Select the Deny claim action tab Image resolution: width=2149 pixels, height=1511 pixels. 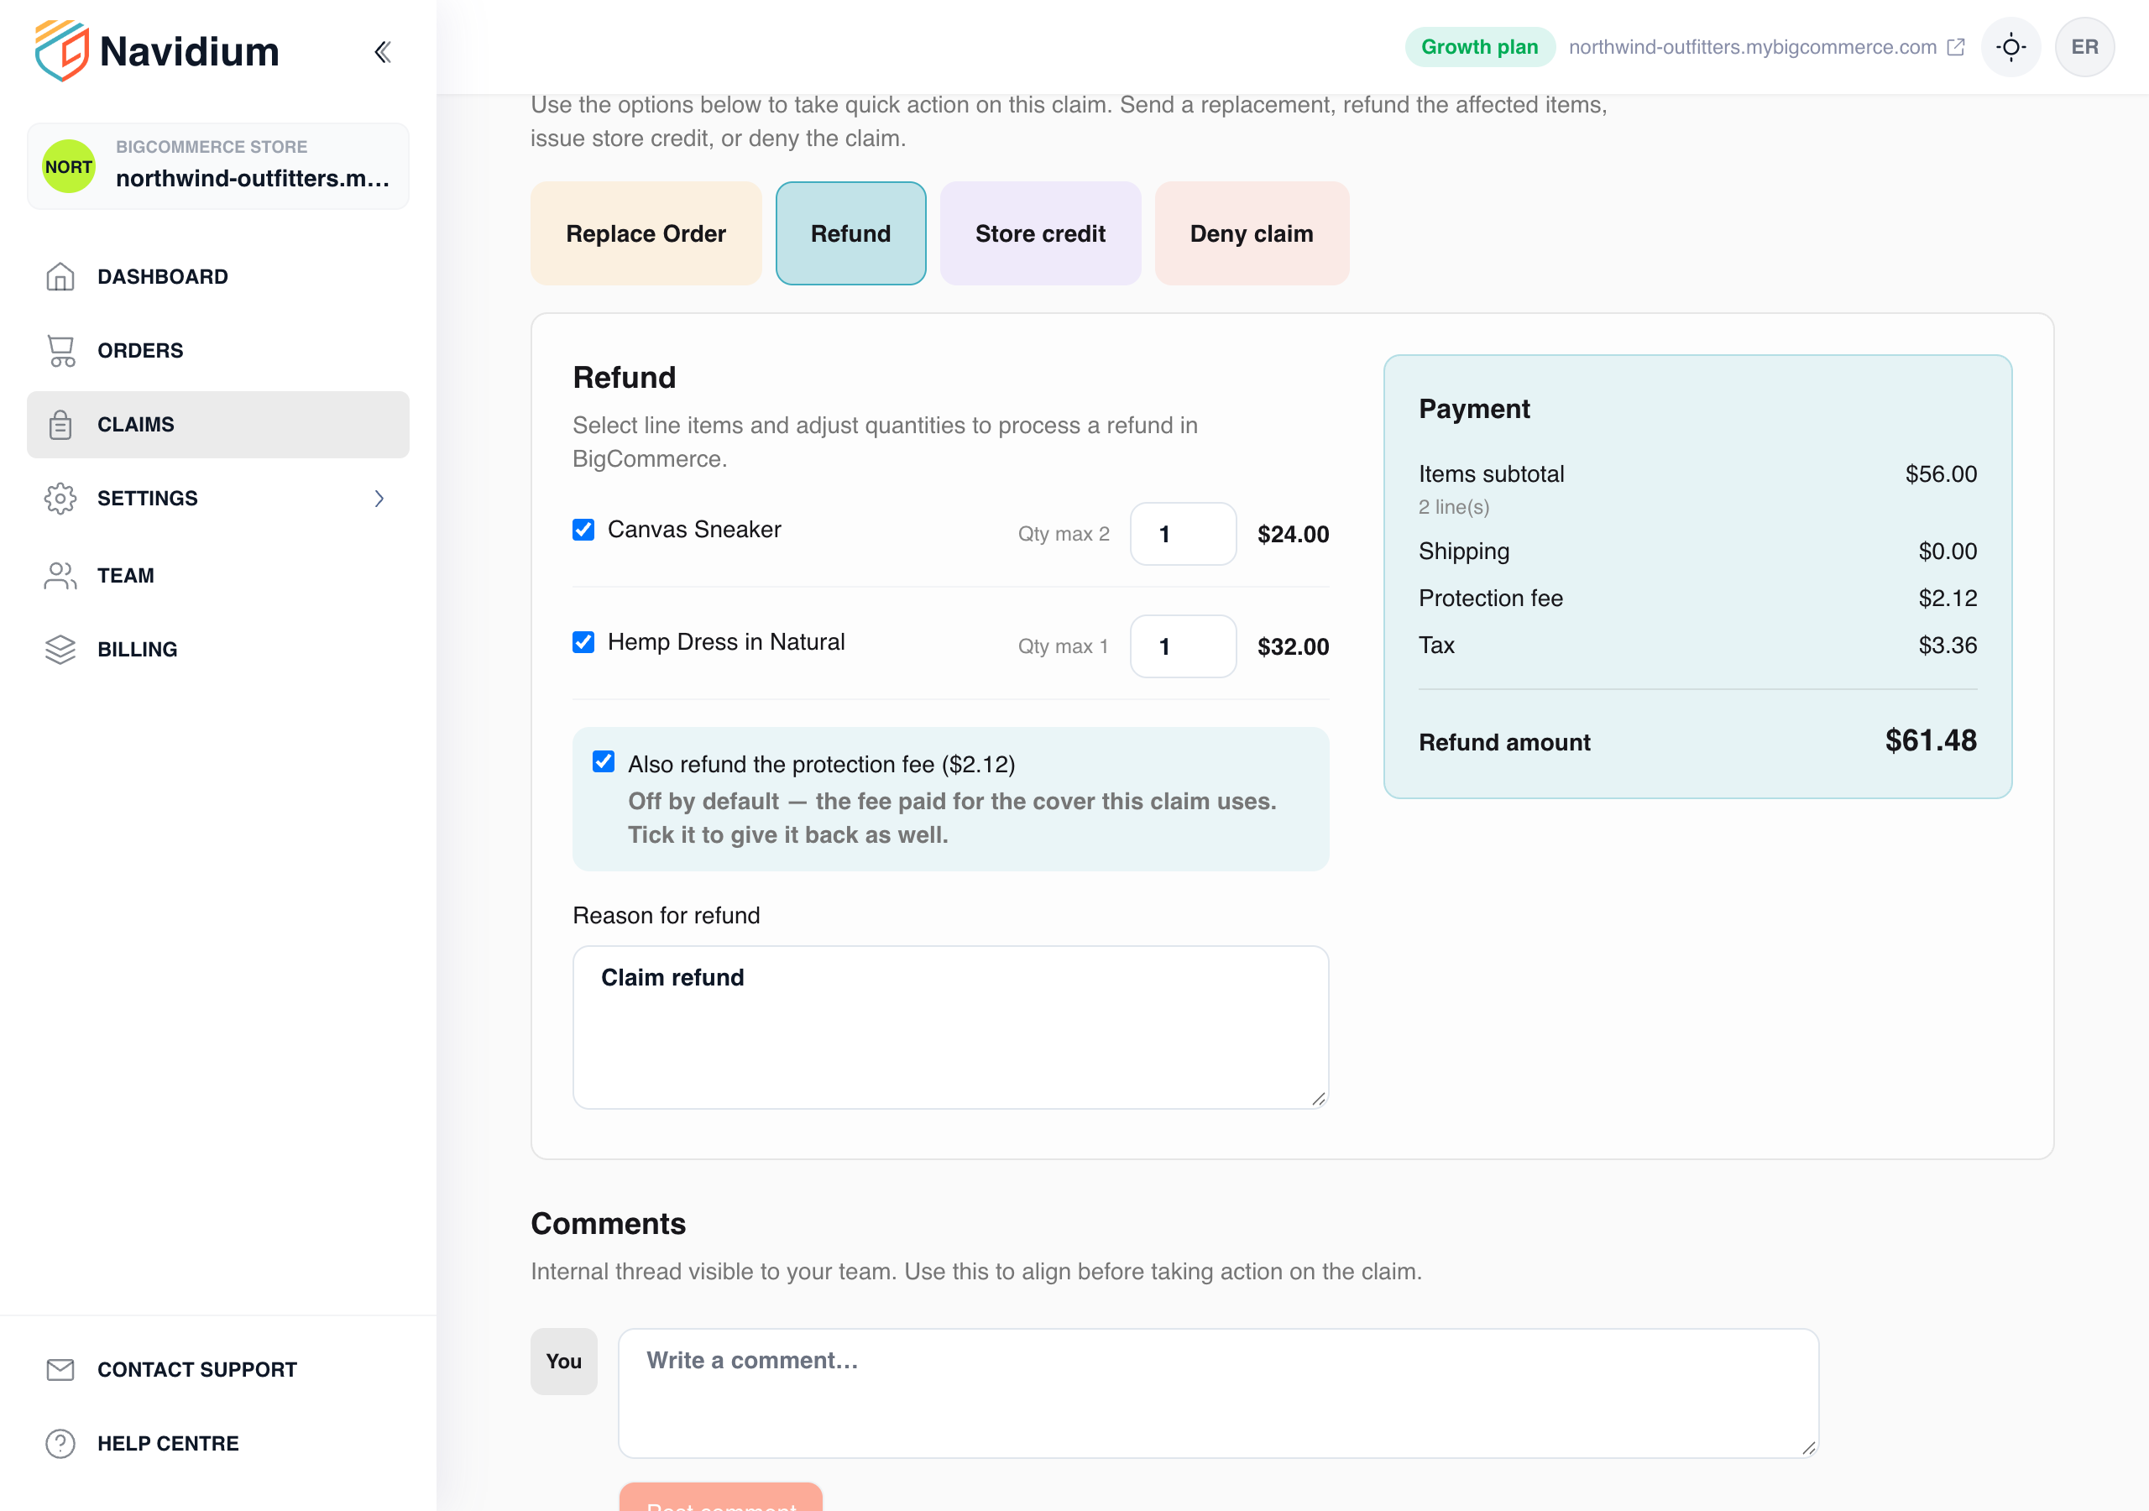click(x=1252, y=233)
